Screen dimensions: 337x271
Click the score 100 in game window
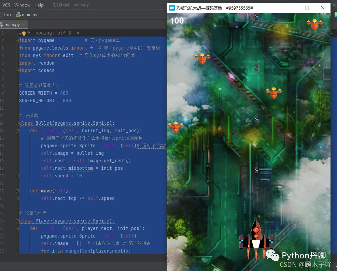(x=177, y=21)
